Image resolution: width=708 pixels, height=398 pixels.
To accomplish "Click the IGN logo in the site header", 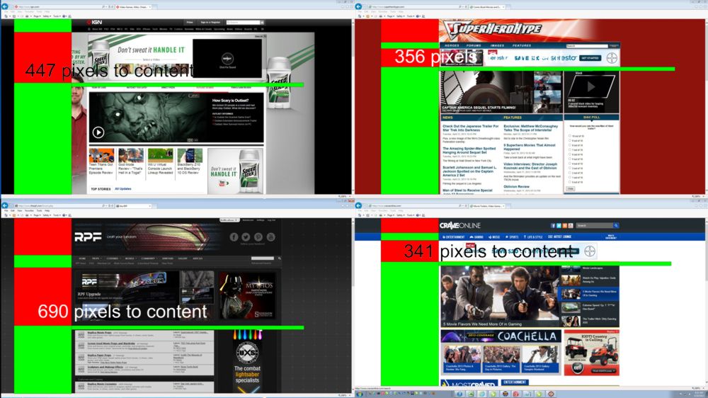I will [x=94, y=22].
